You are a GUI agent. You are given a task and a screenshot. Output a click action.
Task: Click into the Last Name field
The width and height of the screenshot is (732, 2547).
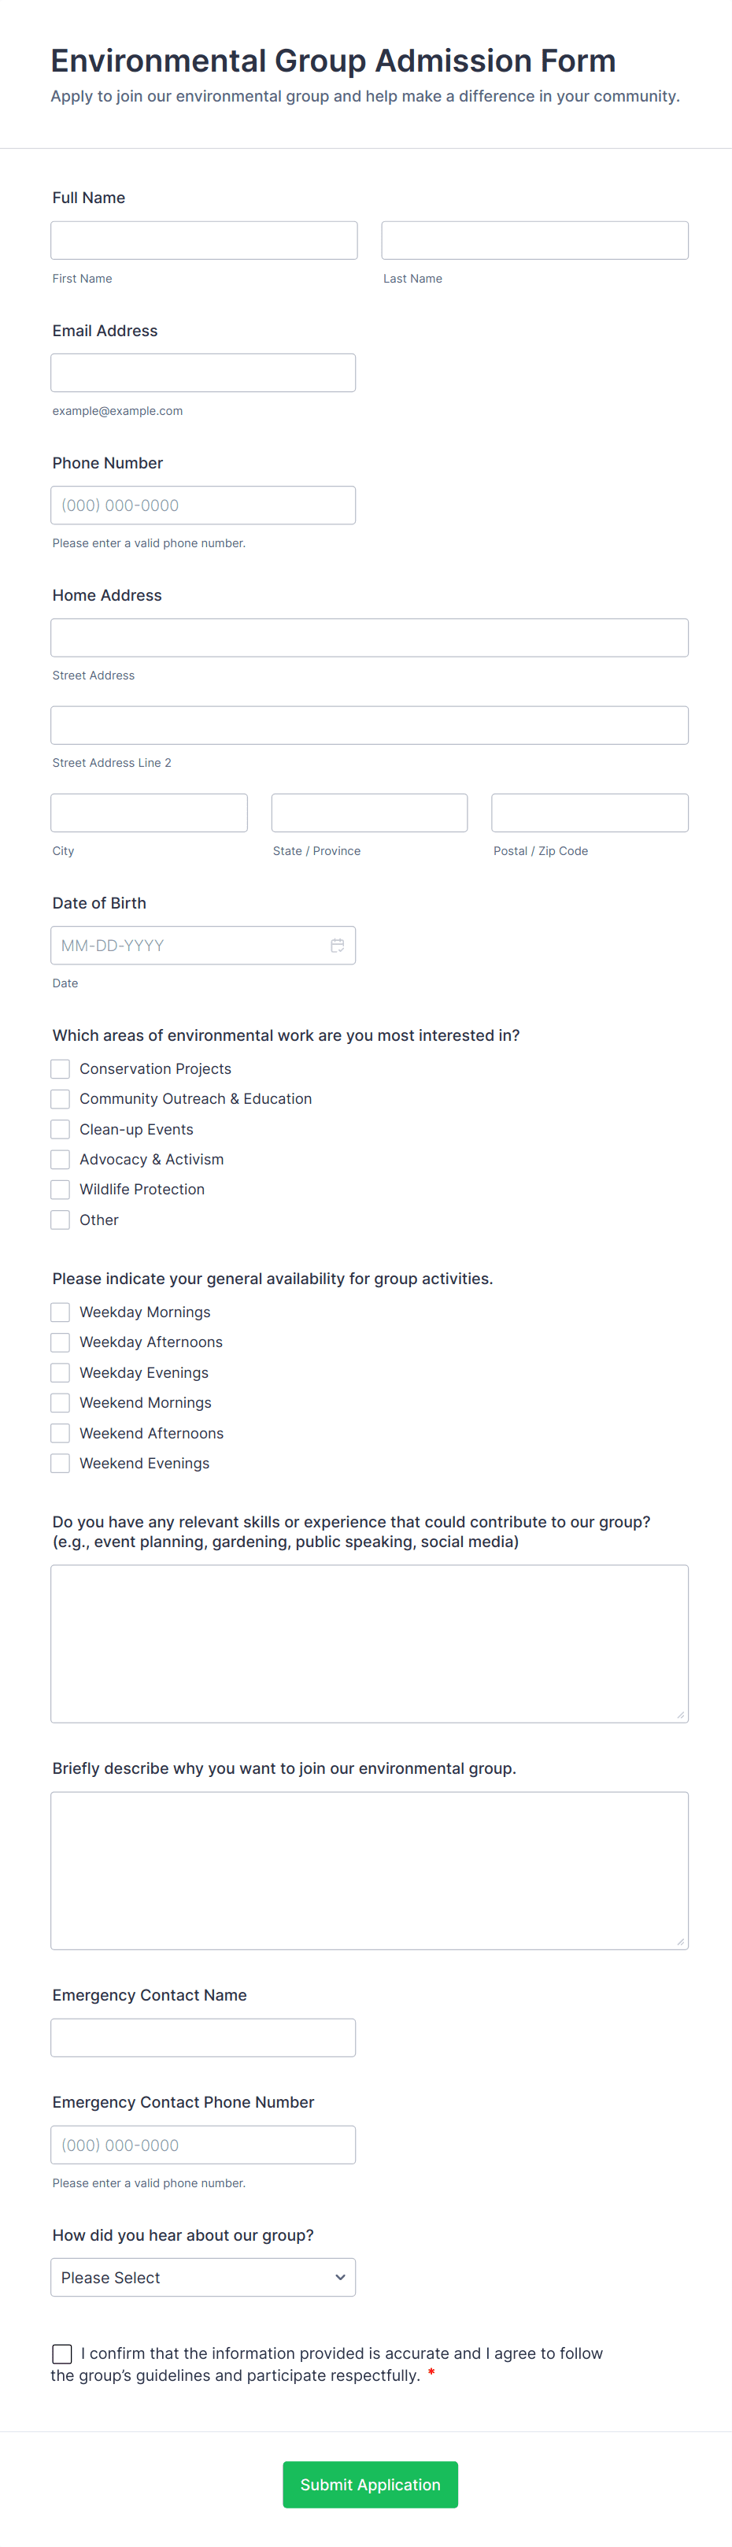534,240
